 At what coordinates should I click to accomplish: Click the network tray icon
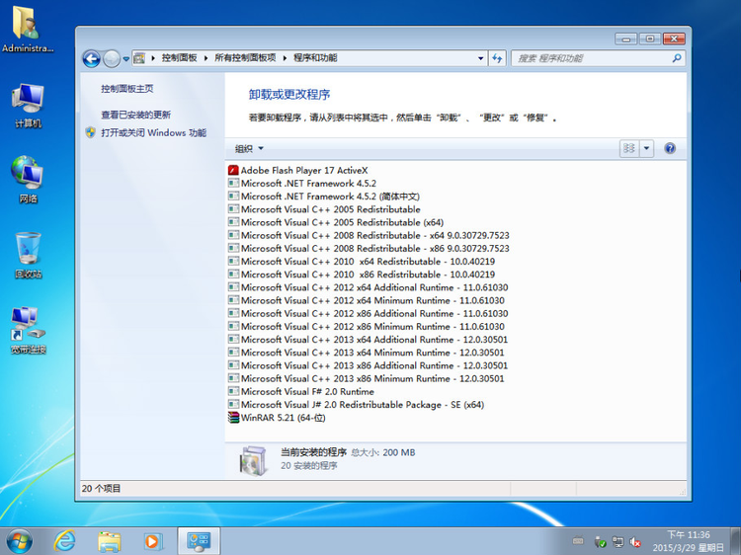[617, 542]
